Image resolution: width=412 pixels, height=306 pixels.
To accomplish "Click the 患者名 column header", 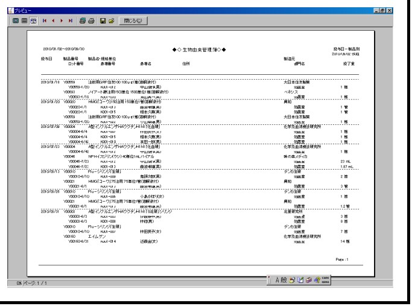I will 145,63.
